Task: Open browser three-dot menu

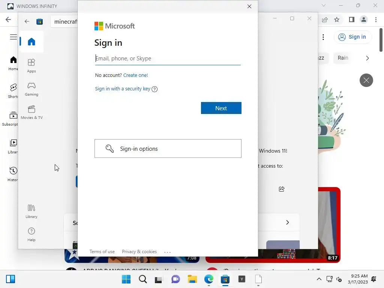Action: [376, 19]
